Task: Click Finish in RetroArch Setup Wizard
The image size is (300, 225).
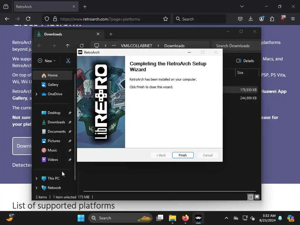Action: 183,155
